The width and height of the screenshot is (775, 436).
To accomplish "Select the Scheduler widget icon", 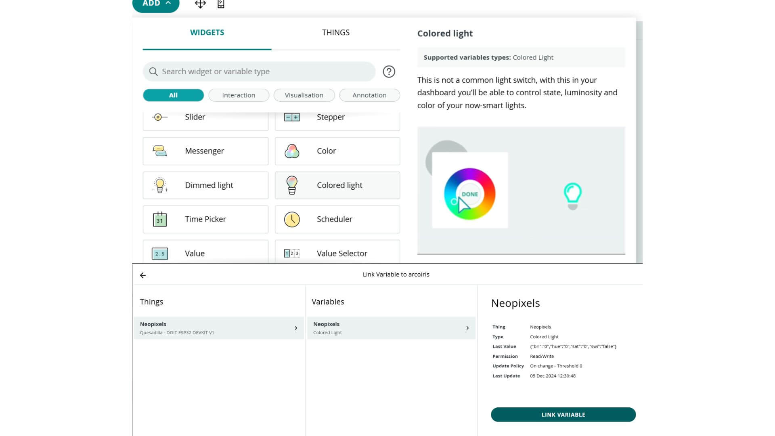I will coord(292,219).
